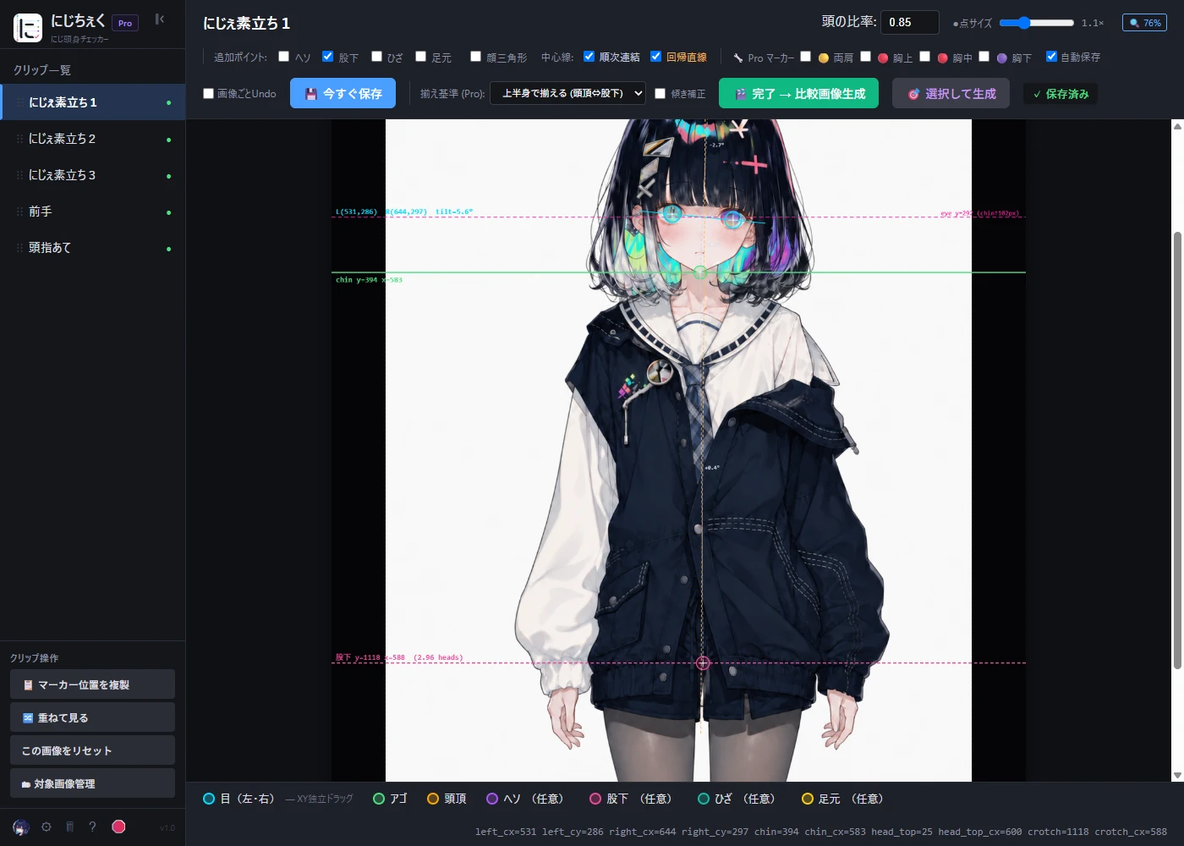Click the tilt=5.6° eye line label
Screen dimensions: 1184x846
pos(454,211)
